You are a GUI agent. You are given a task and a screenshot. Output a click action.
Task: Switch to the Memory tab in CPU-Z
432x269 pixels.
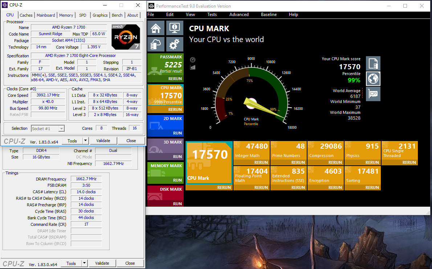point(66,15)
